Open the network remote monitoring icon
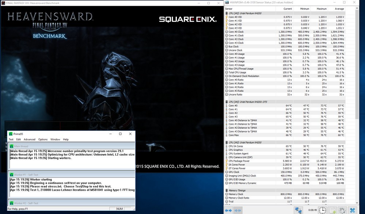Screen dimensions: 365x214 (299, 210)
